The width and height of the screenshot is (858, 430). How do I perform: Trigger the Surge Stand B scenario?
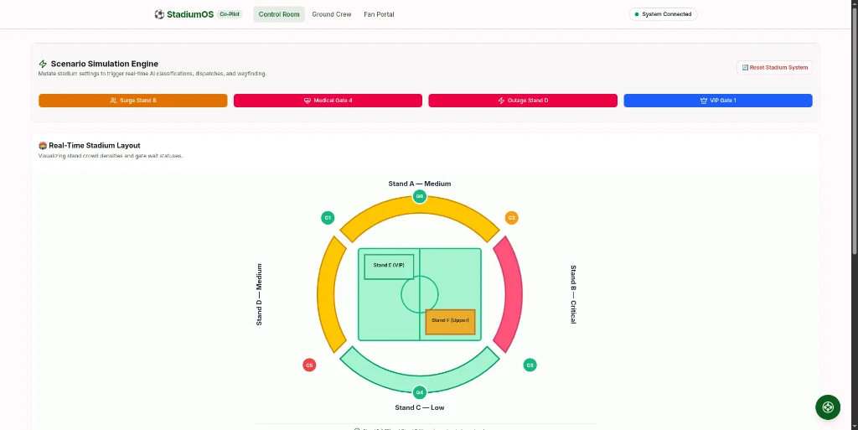coord(133,101)
